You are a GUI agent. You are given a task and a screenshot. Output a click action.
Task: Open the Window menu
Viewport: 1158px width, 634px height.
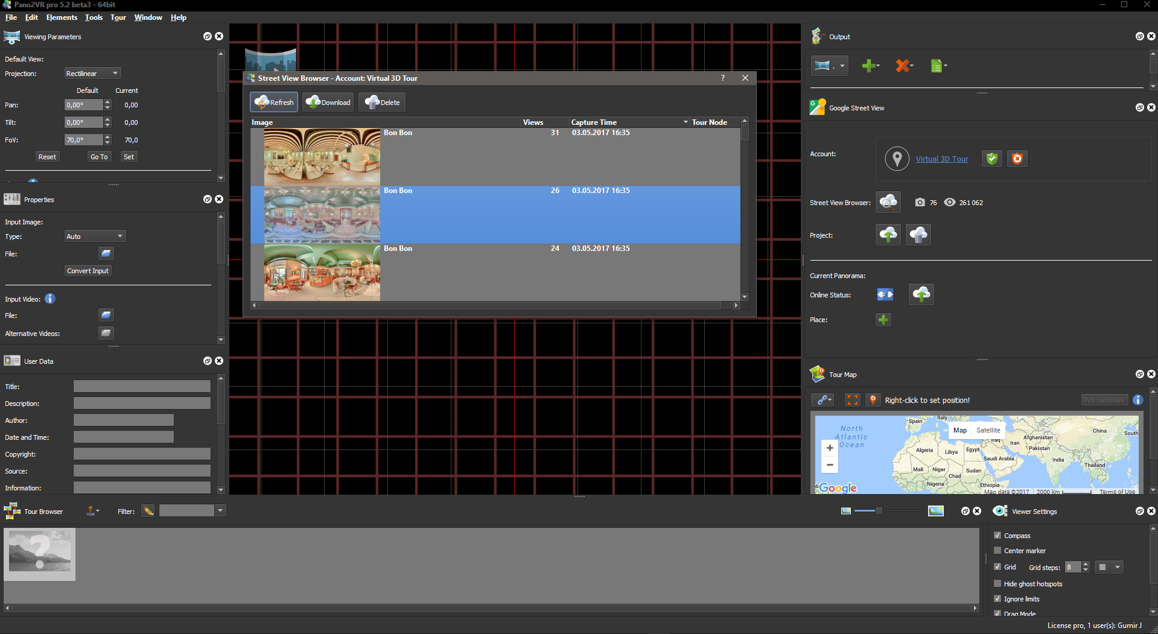pyautogui.click(x=148, y=17)
